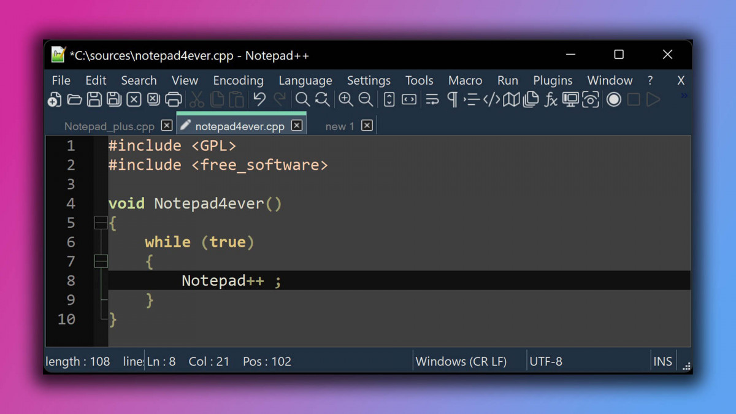Close the new 1 tab
736x414 pixels.
tap(367, 126)
